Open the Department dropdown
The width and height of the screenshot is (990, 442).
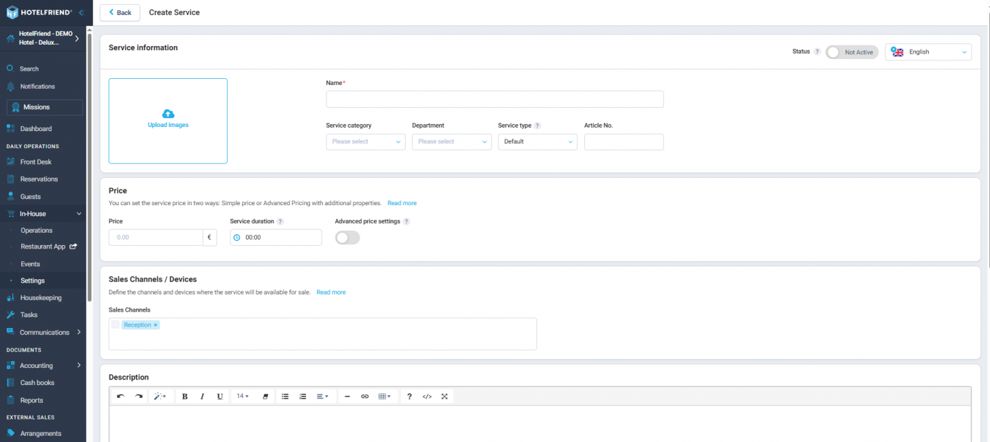[451, 141]
